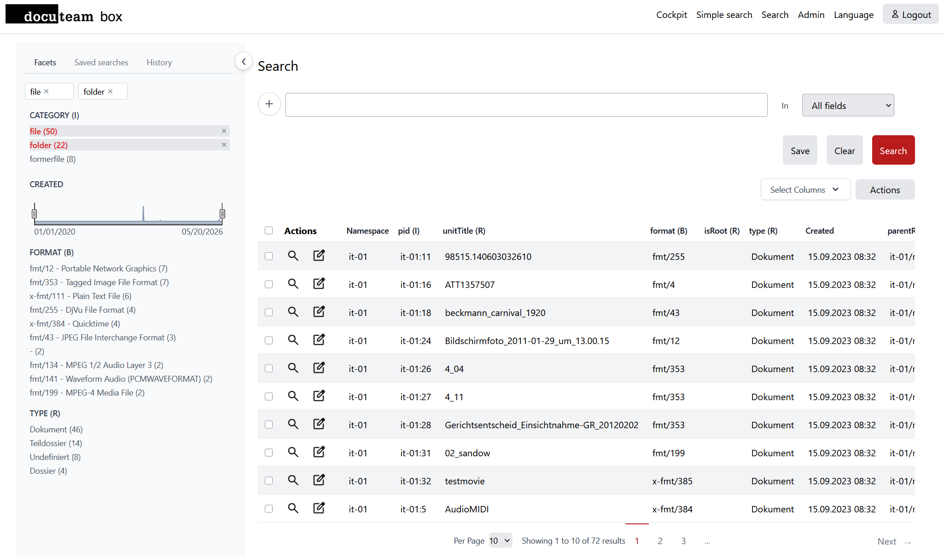Image resolution: width=944 pixels, height=557 pixels.
Task: Switch to the History tab
Action: click(x=159, y=63)
